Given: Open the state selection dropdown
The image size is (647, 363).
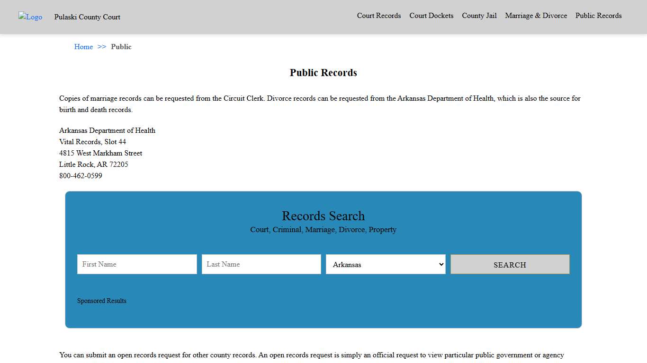Looking at the screenshot, I should [x=386, y=264].
